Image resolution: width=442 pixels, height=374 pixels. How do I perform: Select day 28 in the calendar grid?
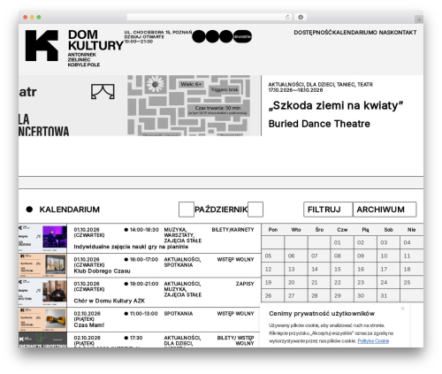319,295
